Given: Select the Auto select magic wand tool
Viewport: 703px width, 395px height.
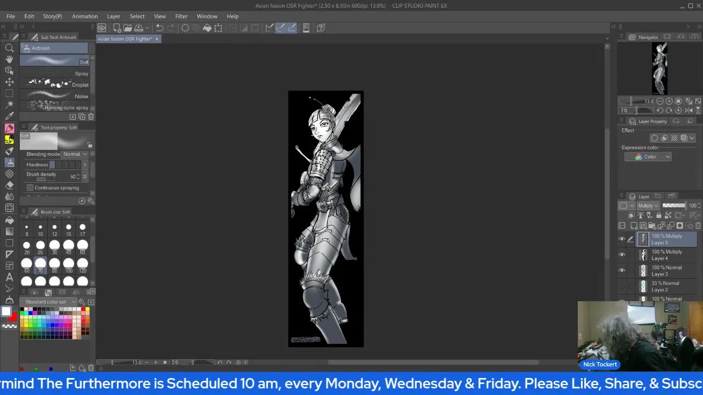Looking at the screenshot, I should click(9, 105).
